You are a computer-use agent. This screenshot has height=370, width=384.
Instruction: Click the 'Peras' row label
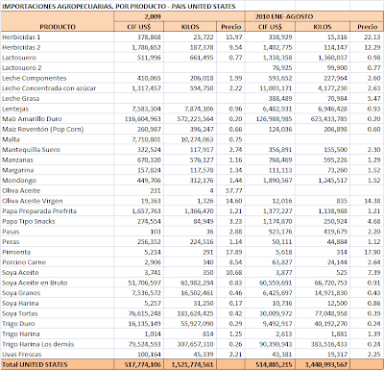(x=58, y=242)
